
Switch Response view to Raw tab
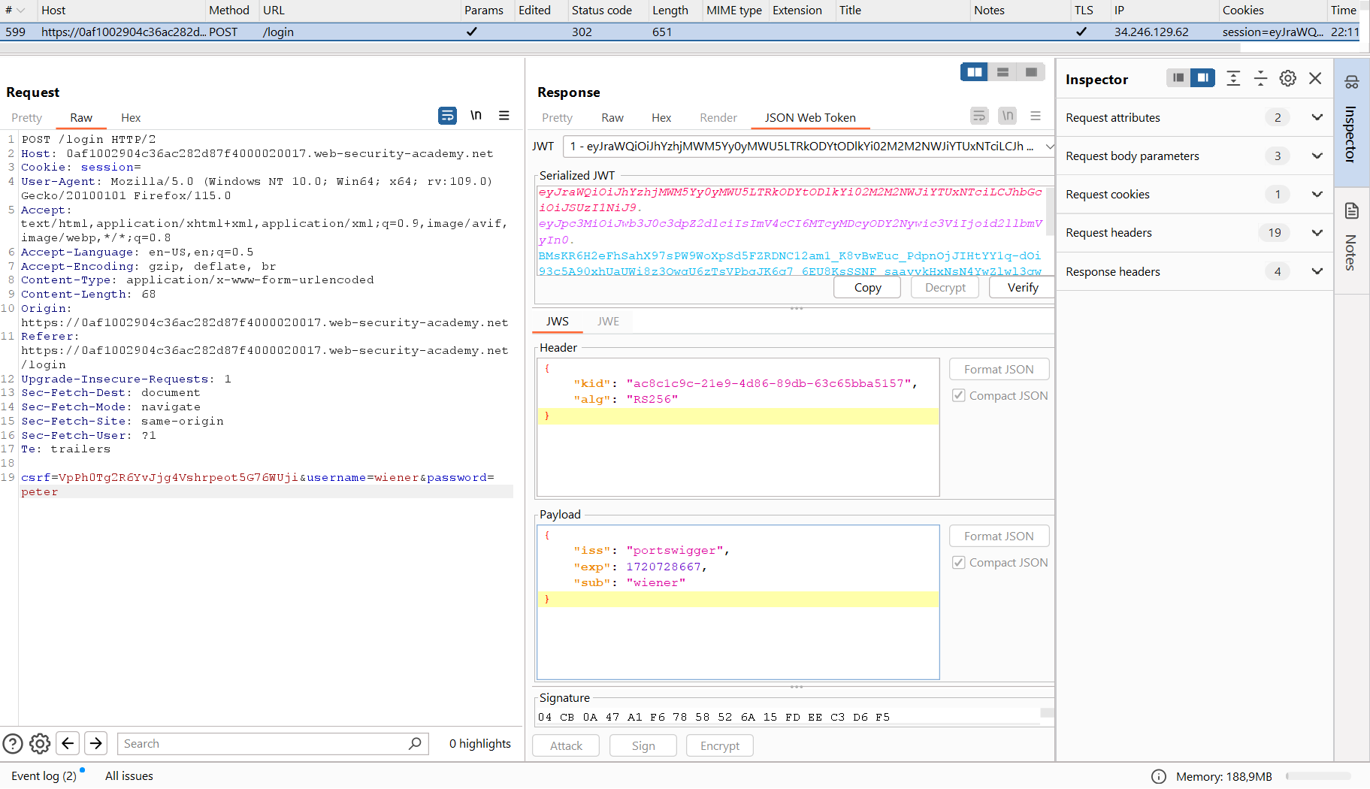[612, 118]
